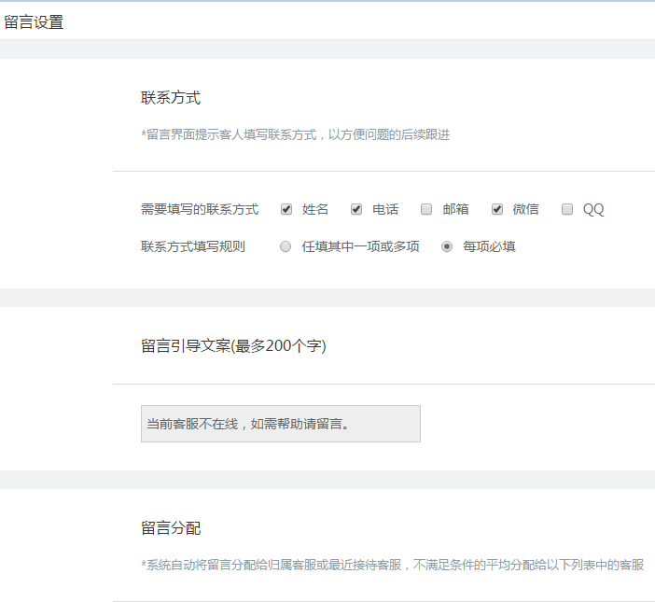Click the 需要填写的联系方式 label
This screenshot has width=655, height=602.
click(200, 209)
